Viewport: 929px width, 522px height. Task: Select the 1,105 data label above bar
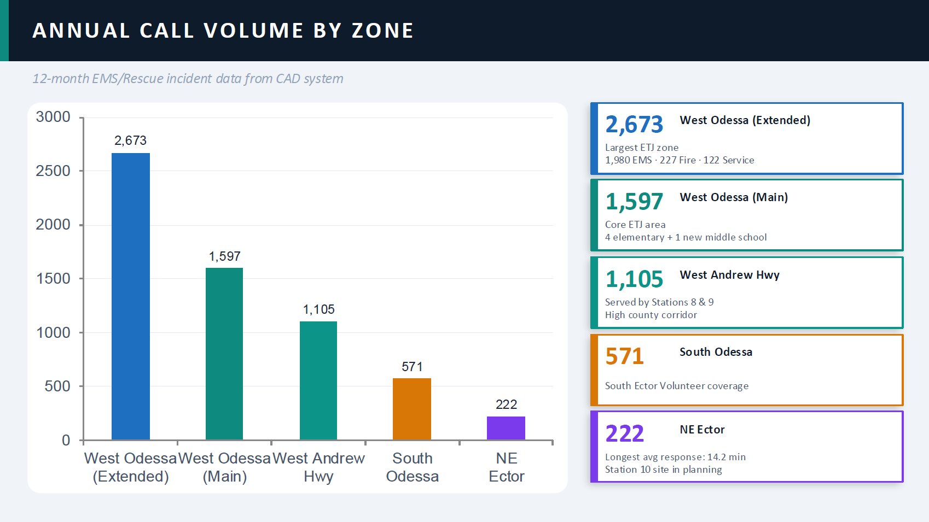point(318,309)
